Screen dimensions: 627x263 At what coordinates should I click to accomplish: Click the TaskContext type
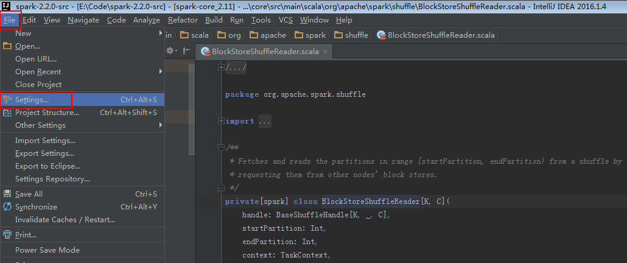[x=304, y=255]
